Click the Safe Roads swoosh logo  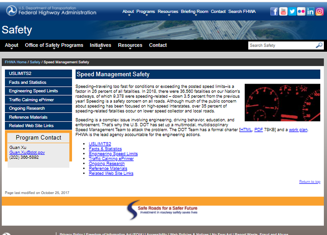tap(133, 210)
